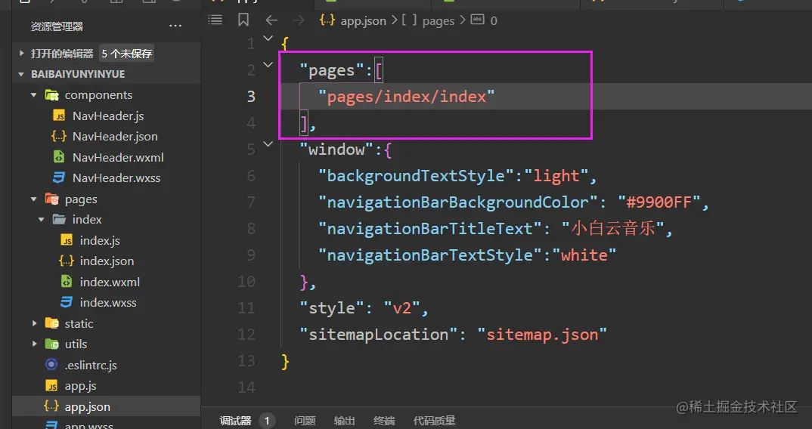The height and width of the screenshot is (429, 812).
Task: Click the pages breadcrumb segment
Action: pos(438,20)
